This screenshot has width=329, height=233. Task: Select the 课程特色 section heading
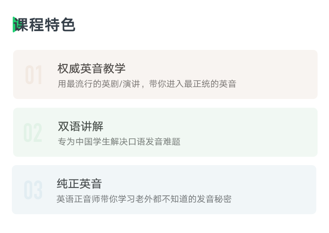coord(44,25)
